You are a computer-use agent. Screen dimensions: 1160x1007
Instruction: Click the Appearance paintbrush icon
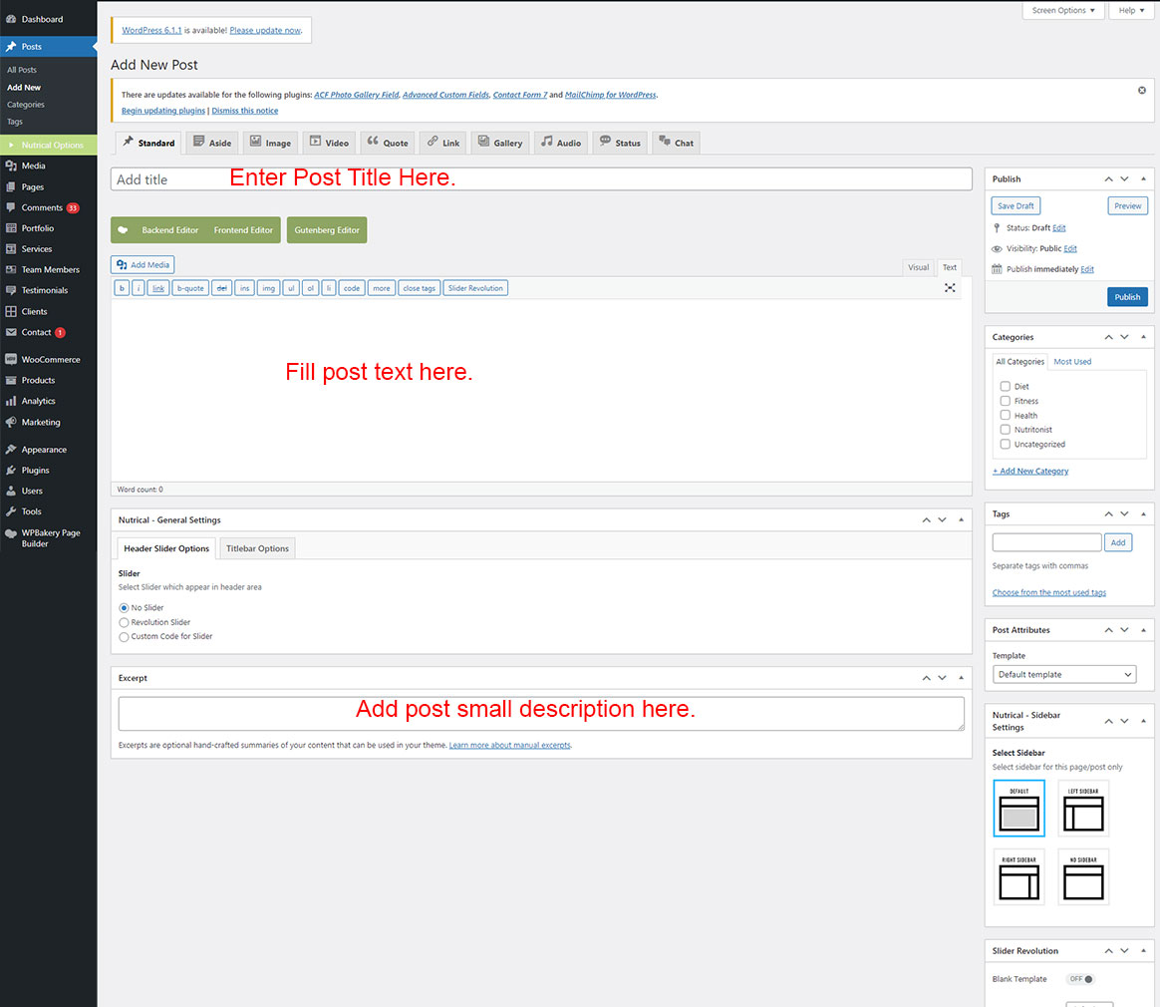11,450
